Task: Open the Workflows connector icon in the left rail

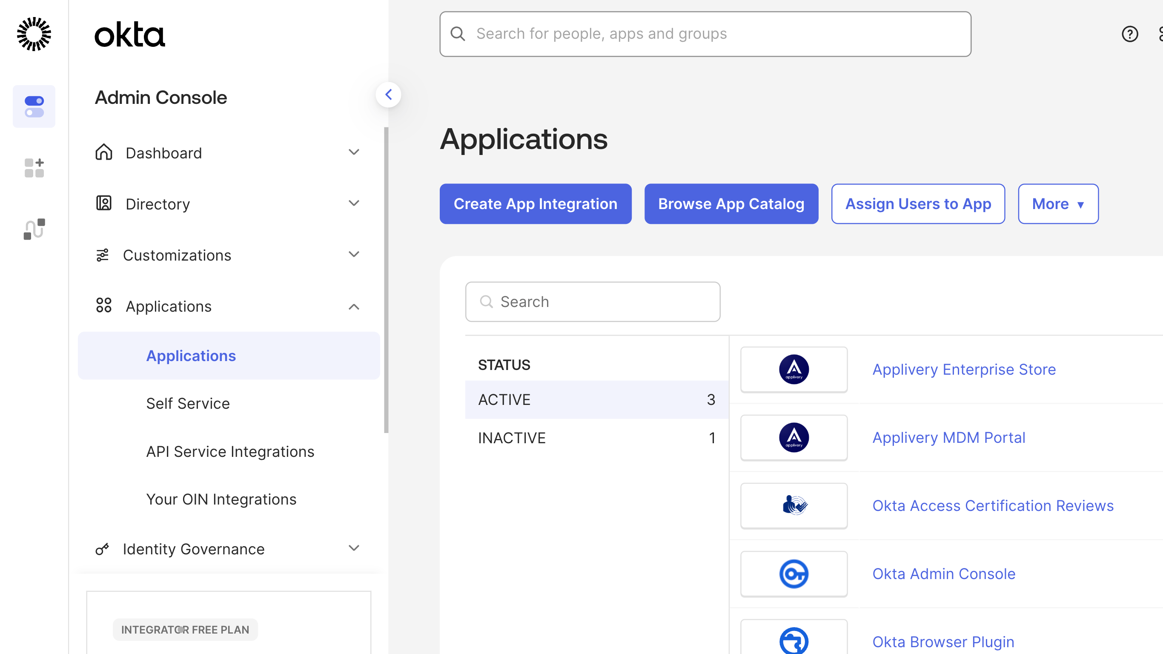Action: coord(34,229)
